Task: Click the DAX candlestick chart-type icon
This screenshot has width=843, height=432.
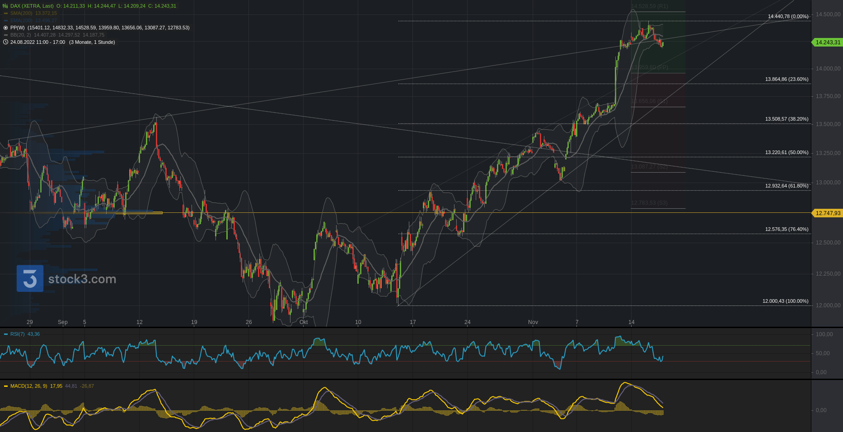Action: pos(5,6)
